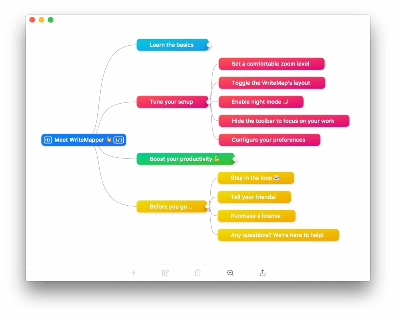Select the Meet WriteMapper root node

click(x=79, y=140)
